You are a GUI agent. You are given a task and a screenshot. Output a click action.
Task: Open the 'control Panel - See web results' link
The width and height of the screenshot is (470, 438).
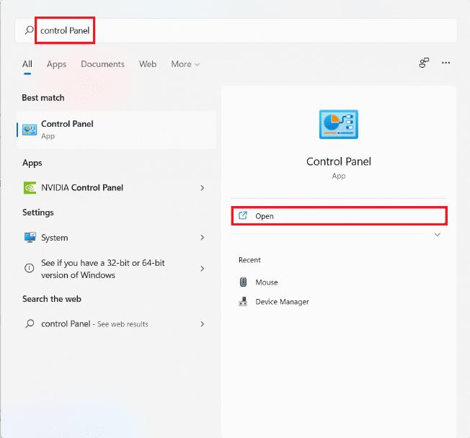(x=95, y=324)
